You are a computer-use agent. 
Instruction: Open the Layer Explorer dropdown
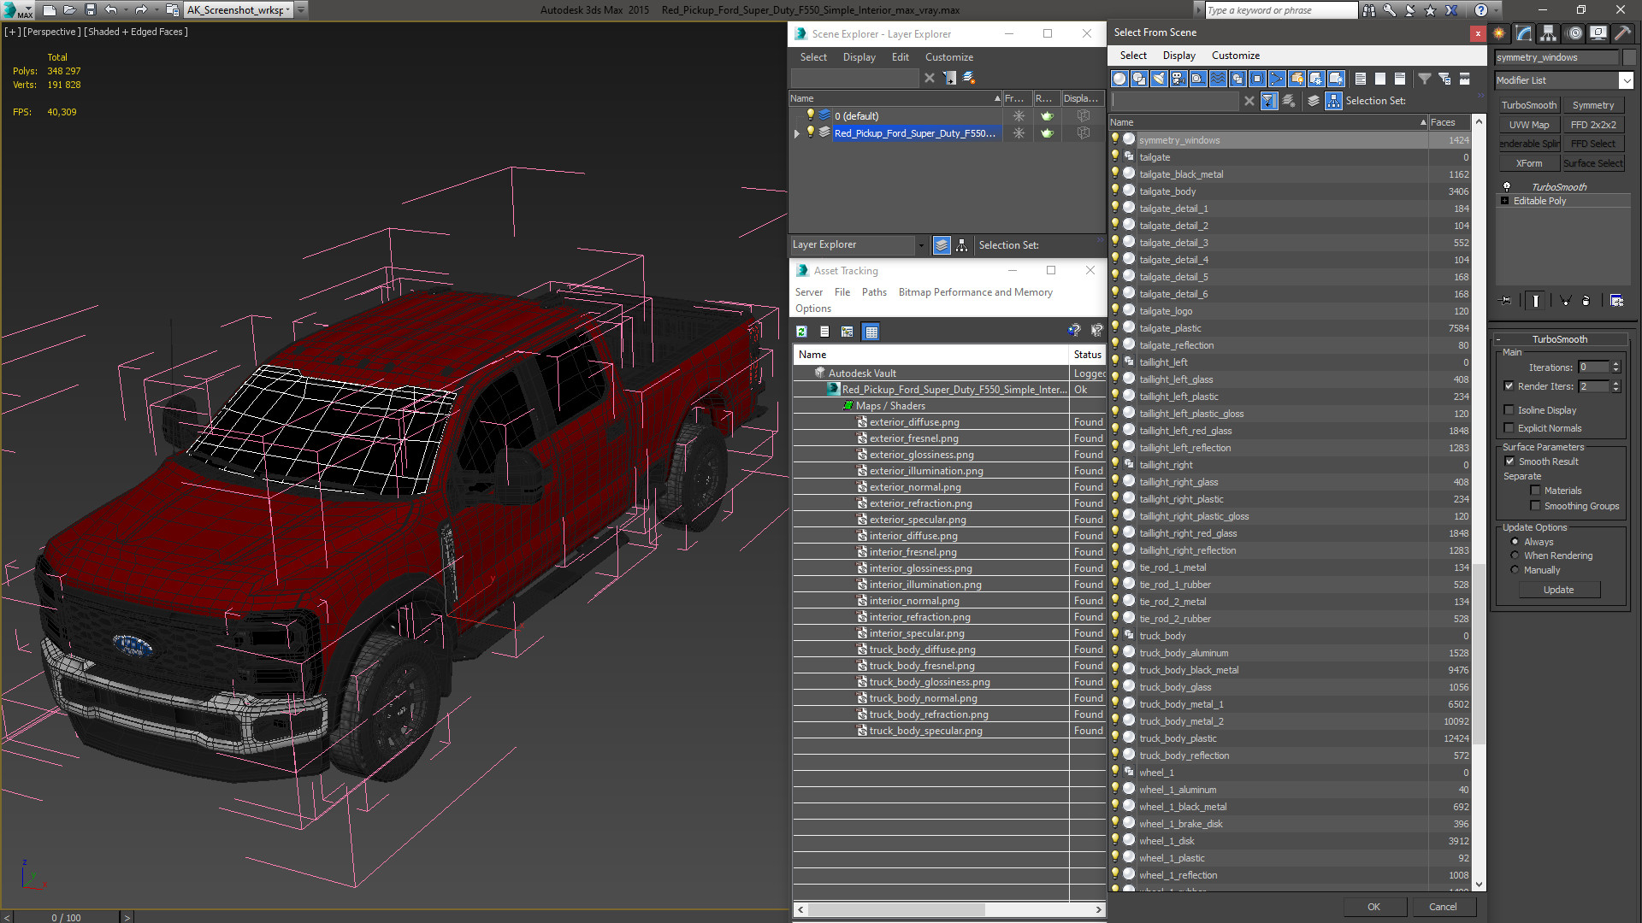pyautogui.click(x=921, y=245)
